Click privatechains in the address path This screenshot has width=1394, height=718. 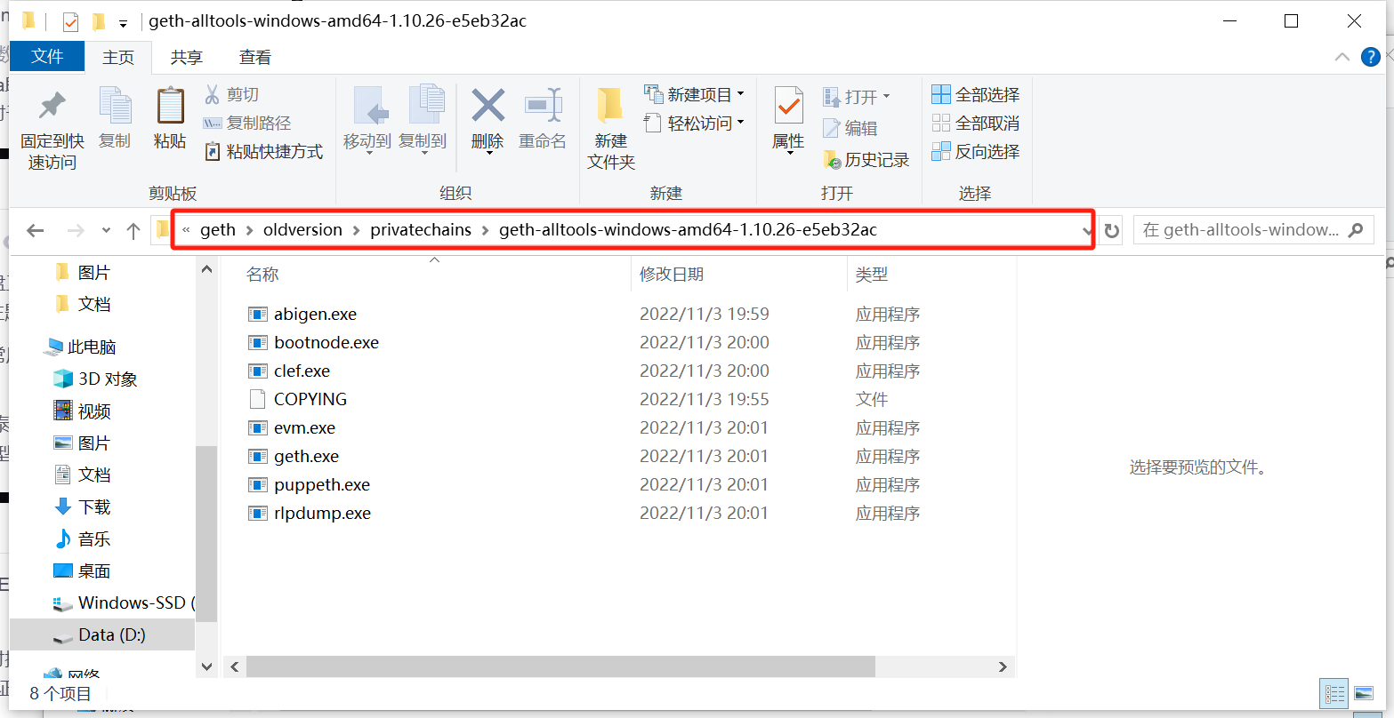[x=421, y=229]
